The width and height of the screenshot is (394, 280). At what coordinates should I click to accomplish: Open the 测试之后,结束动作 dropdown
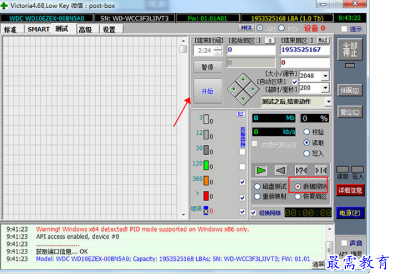click(x=329, y=102)
